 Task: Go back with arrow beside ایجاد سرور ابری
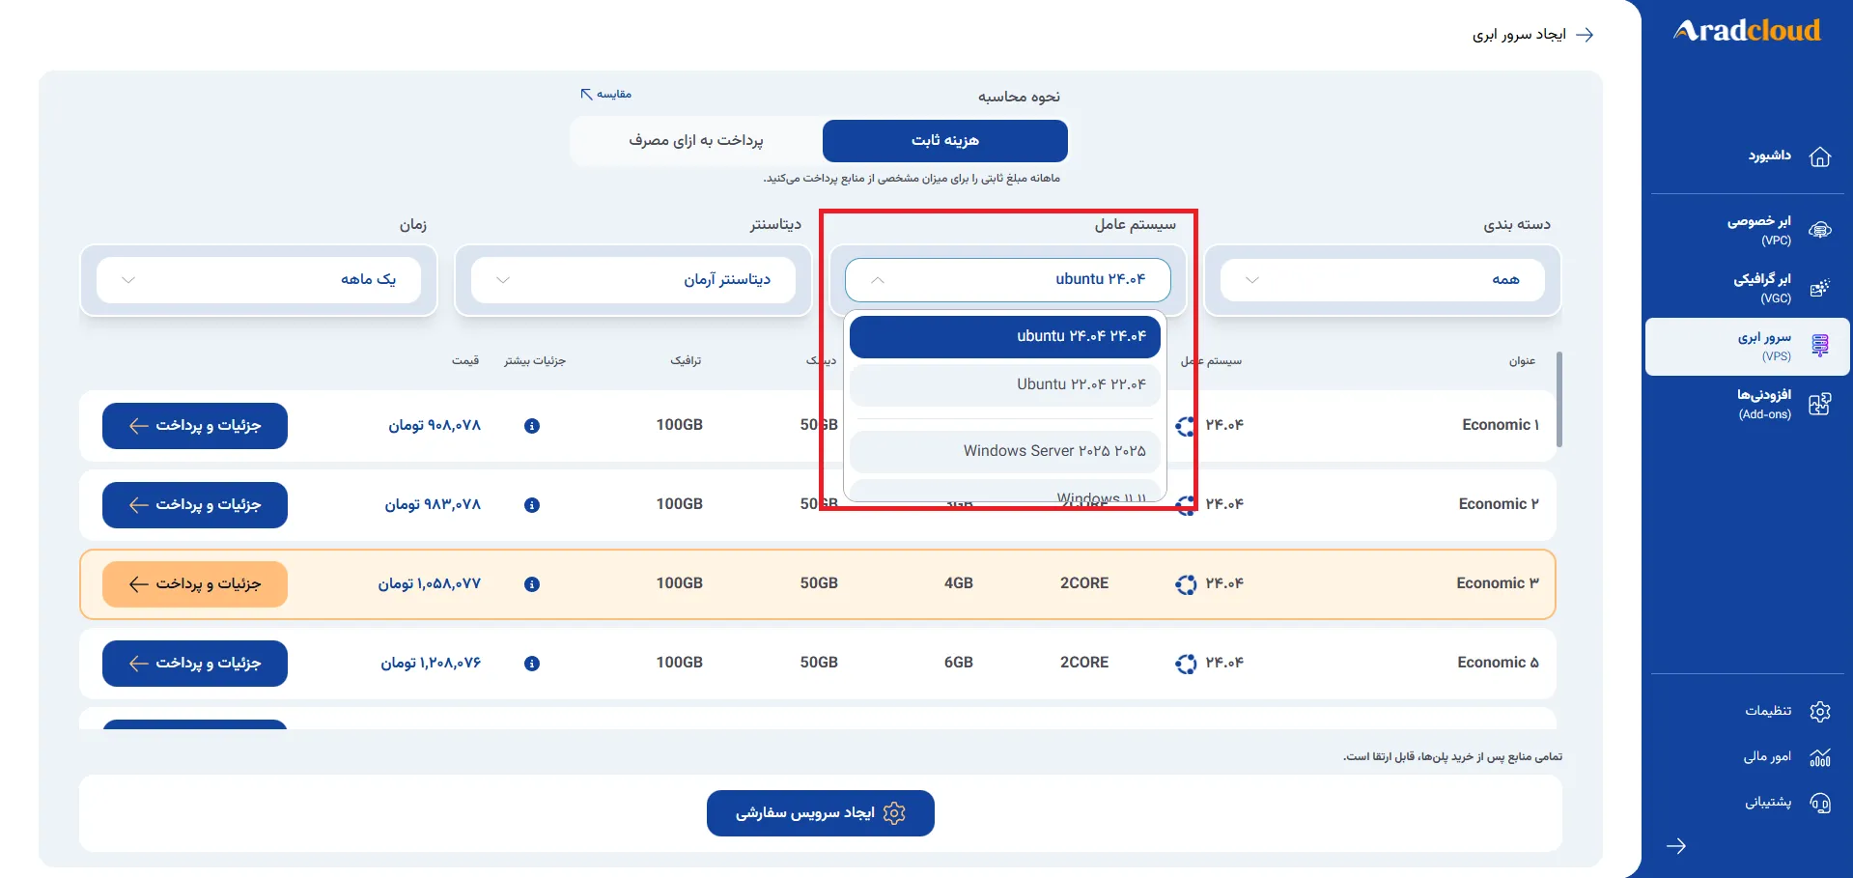[1585, 35]
